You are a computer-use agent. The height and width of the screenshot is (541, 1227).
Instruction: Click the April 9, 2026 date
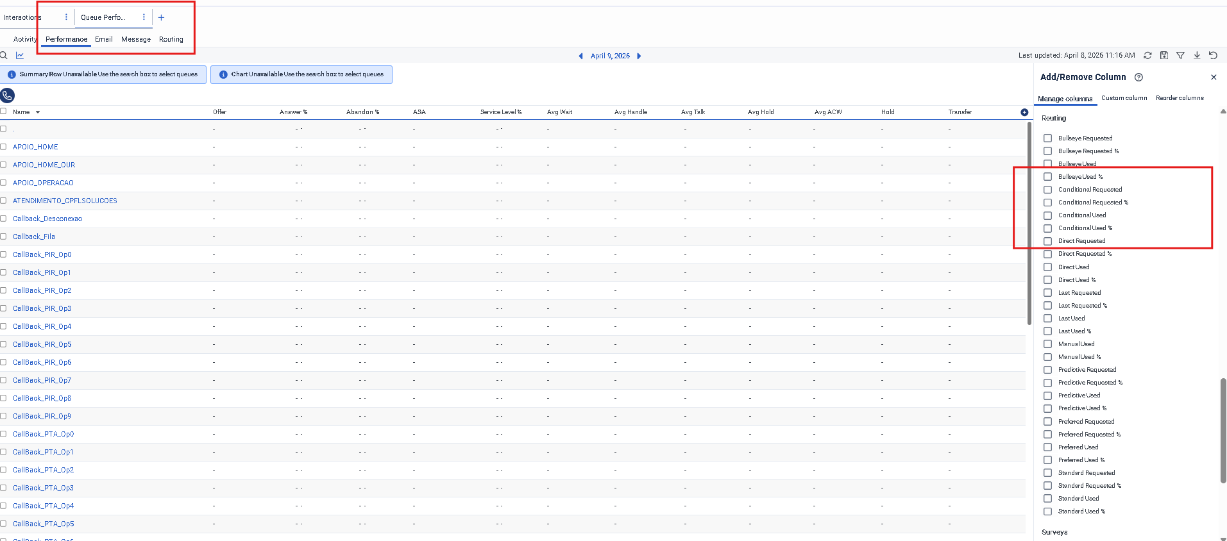pos(610,56)
